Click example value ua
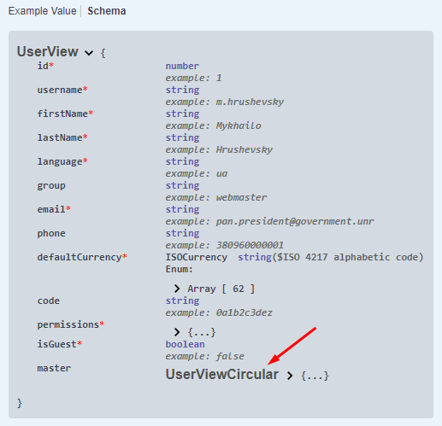 pos(221,173)
